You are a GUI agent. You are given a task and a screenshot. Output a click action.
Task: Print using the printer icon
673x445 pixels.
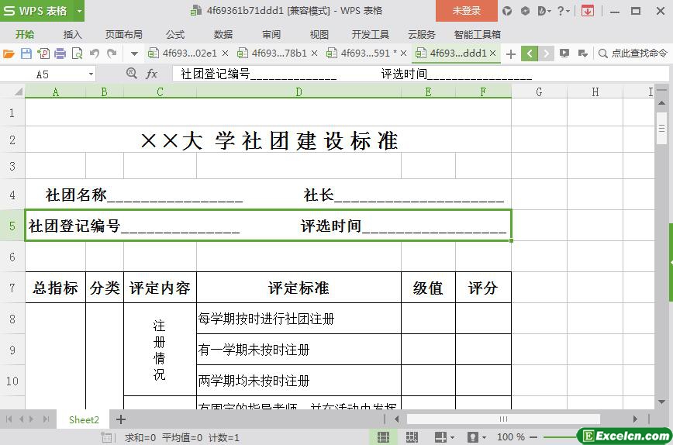[x=60, y=53]
